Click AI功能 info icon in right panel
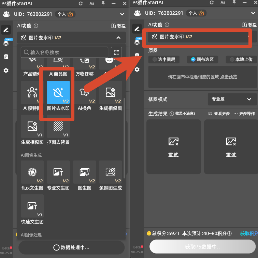 tap(167, 25)
